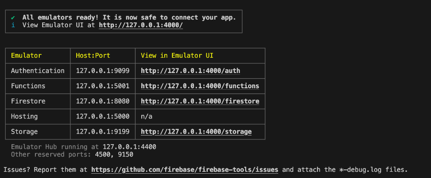Click the green checkmark beside 'All emulators ready'
The width and height of the screenshot is (431, 178).
13,18
